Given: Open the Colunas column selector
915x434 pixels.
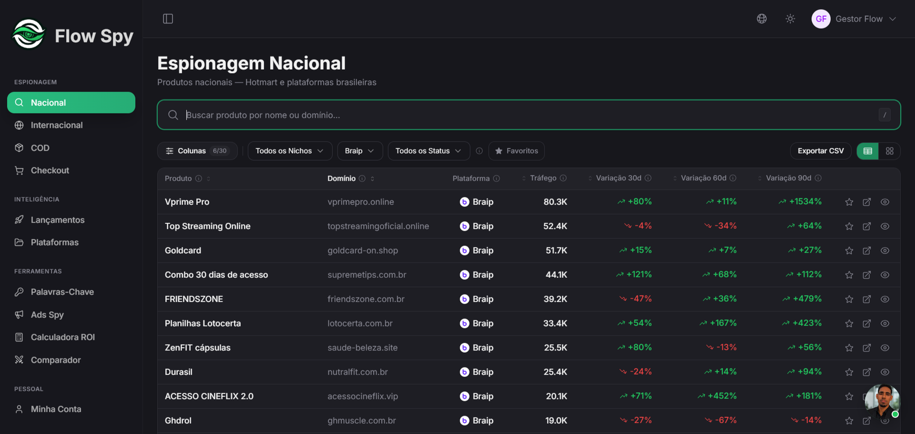Looking at the screenshot, I should 197,151.
